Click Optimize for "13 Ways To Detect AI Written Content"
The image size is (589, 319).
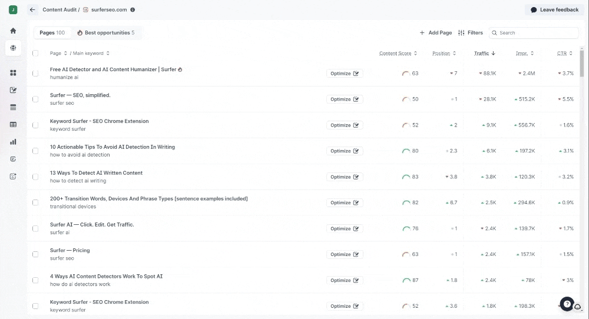345,177
